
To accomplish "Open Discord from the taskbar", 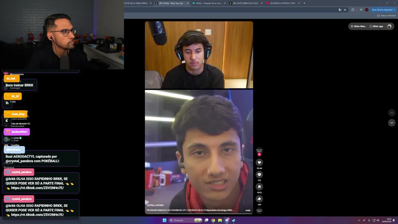I will tap(227, 220).
